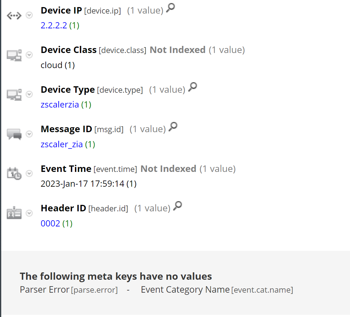This screenshot has width=350, height=317.
Task: Open the zscaler_zia message ID value
Action: (61, 144)
